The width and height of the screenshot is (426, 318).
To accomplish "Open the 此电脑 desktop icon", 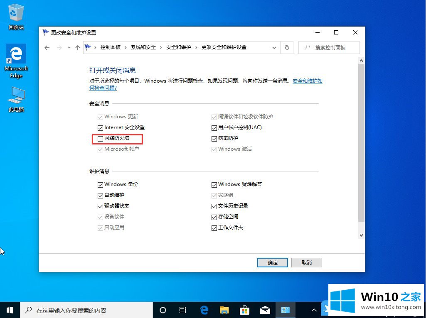I will point(16,99).
